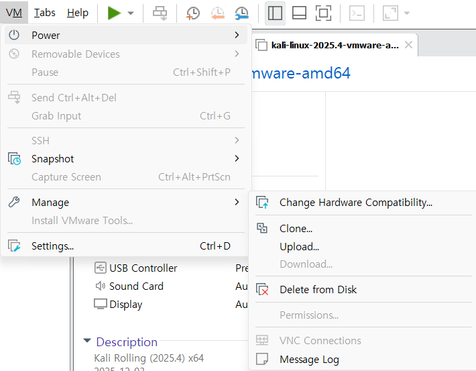Open the Snapshot submenu
The width and height of the screenshot is (476, 371).
tap(126, 159)
